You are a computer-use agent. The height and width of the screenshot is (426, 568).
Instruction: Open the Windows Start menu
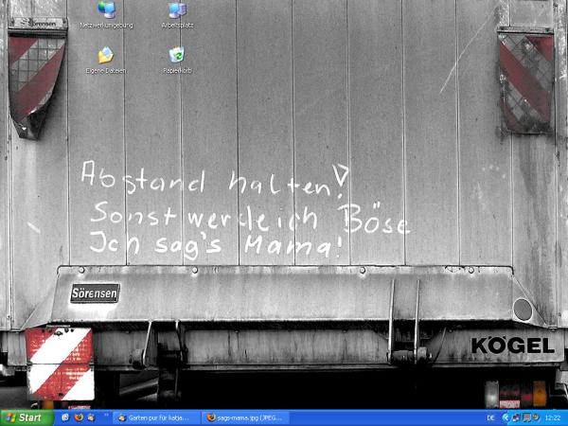click(25, 417)
